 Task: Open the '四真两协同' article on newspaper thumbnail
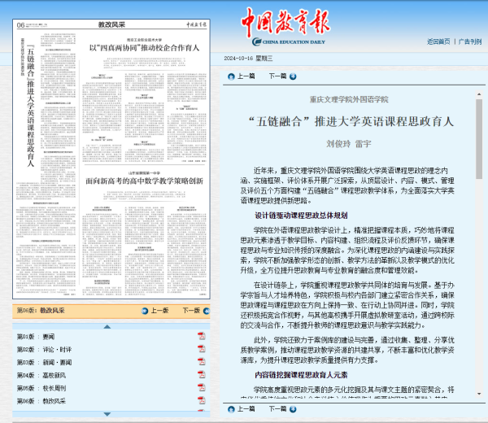[146, 47]
